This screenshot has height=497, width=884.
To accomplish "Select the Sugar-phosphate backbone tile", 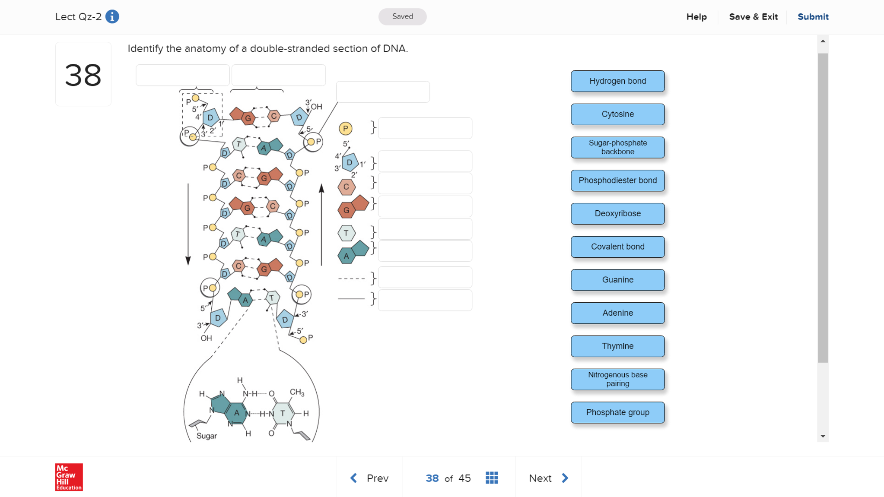I will [x=617, y=147].
